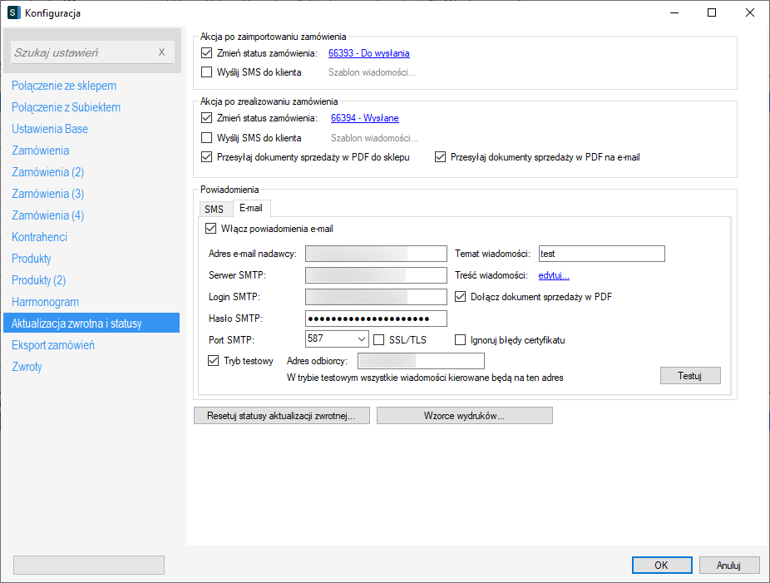
Task: Toggle 'Przesyłaj dokumenty sprzedaży w PDF na e-mail'
Action: coord(441,156)
